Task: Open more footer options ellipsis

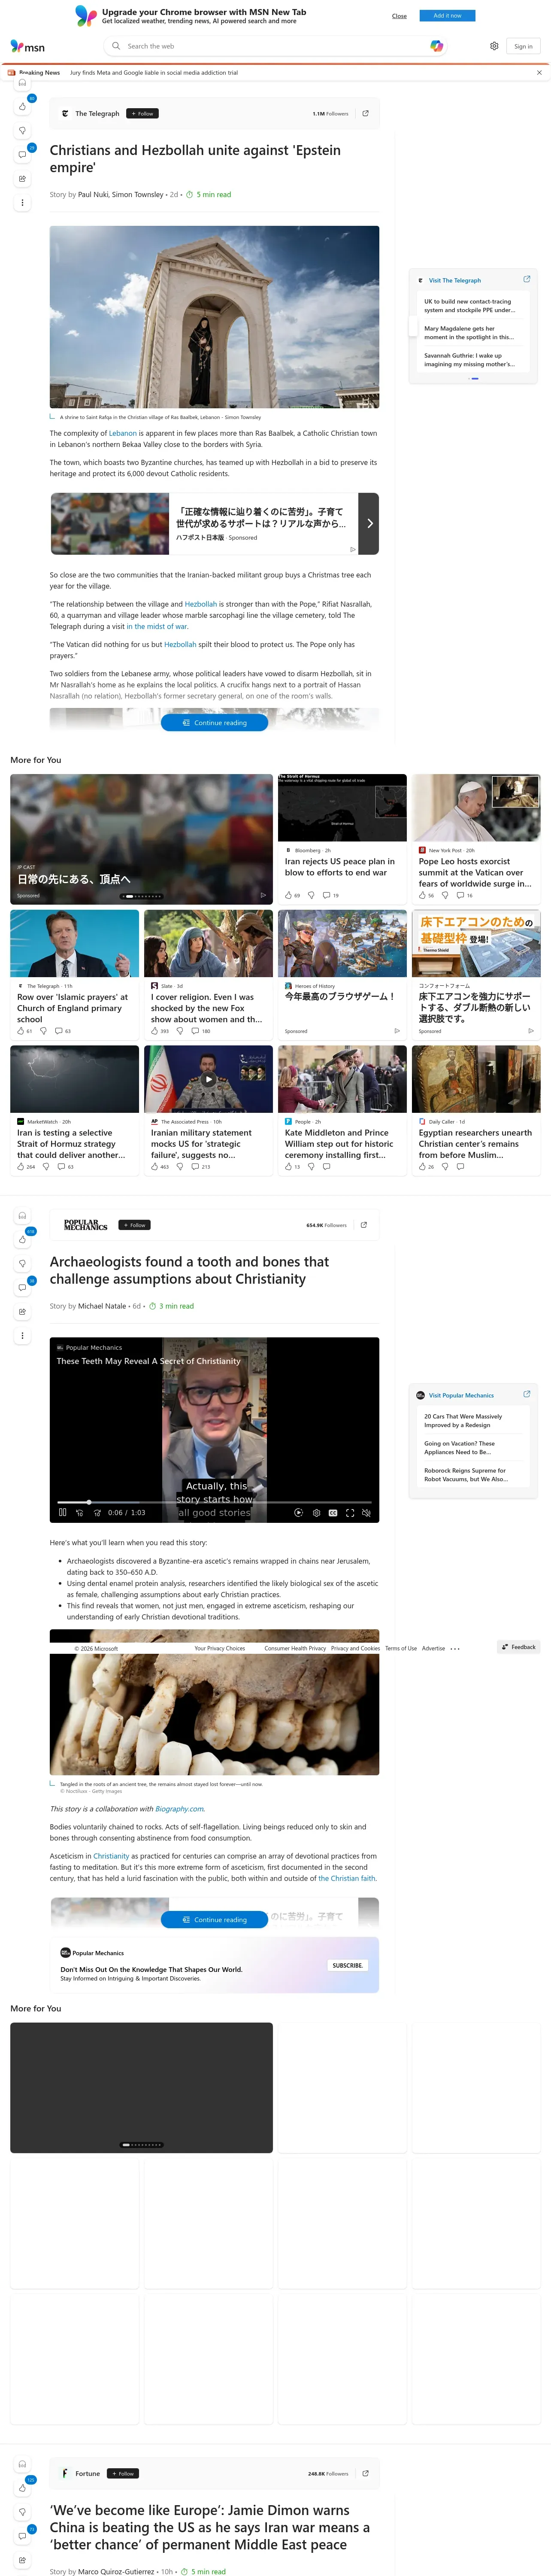Action: (x=455, y=1648)
